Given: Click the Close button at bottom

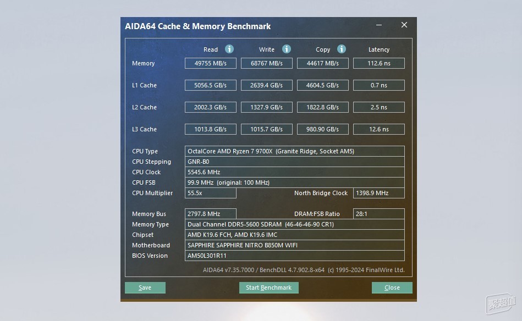Looking at the screenshot, I should (x=392, y=287).
